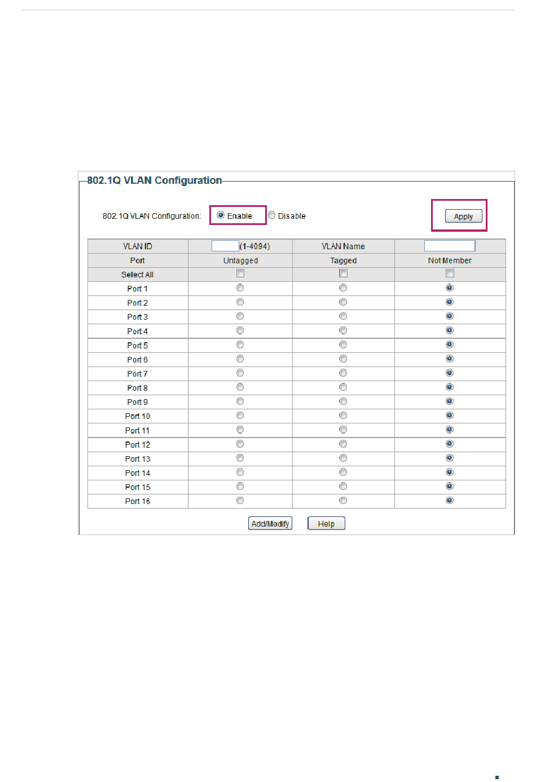Image resolution: width=536 pixels, height=782 pixels.
Task: Set Port 1 to Untagged
Action: point(240,288)
